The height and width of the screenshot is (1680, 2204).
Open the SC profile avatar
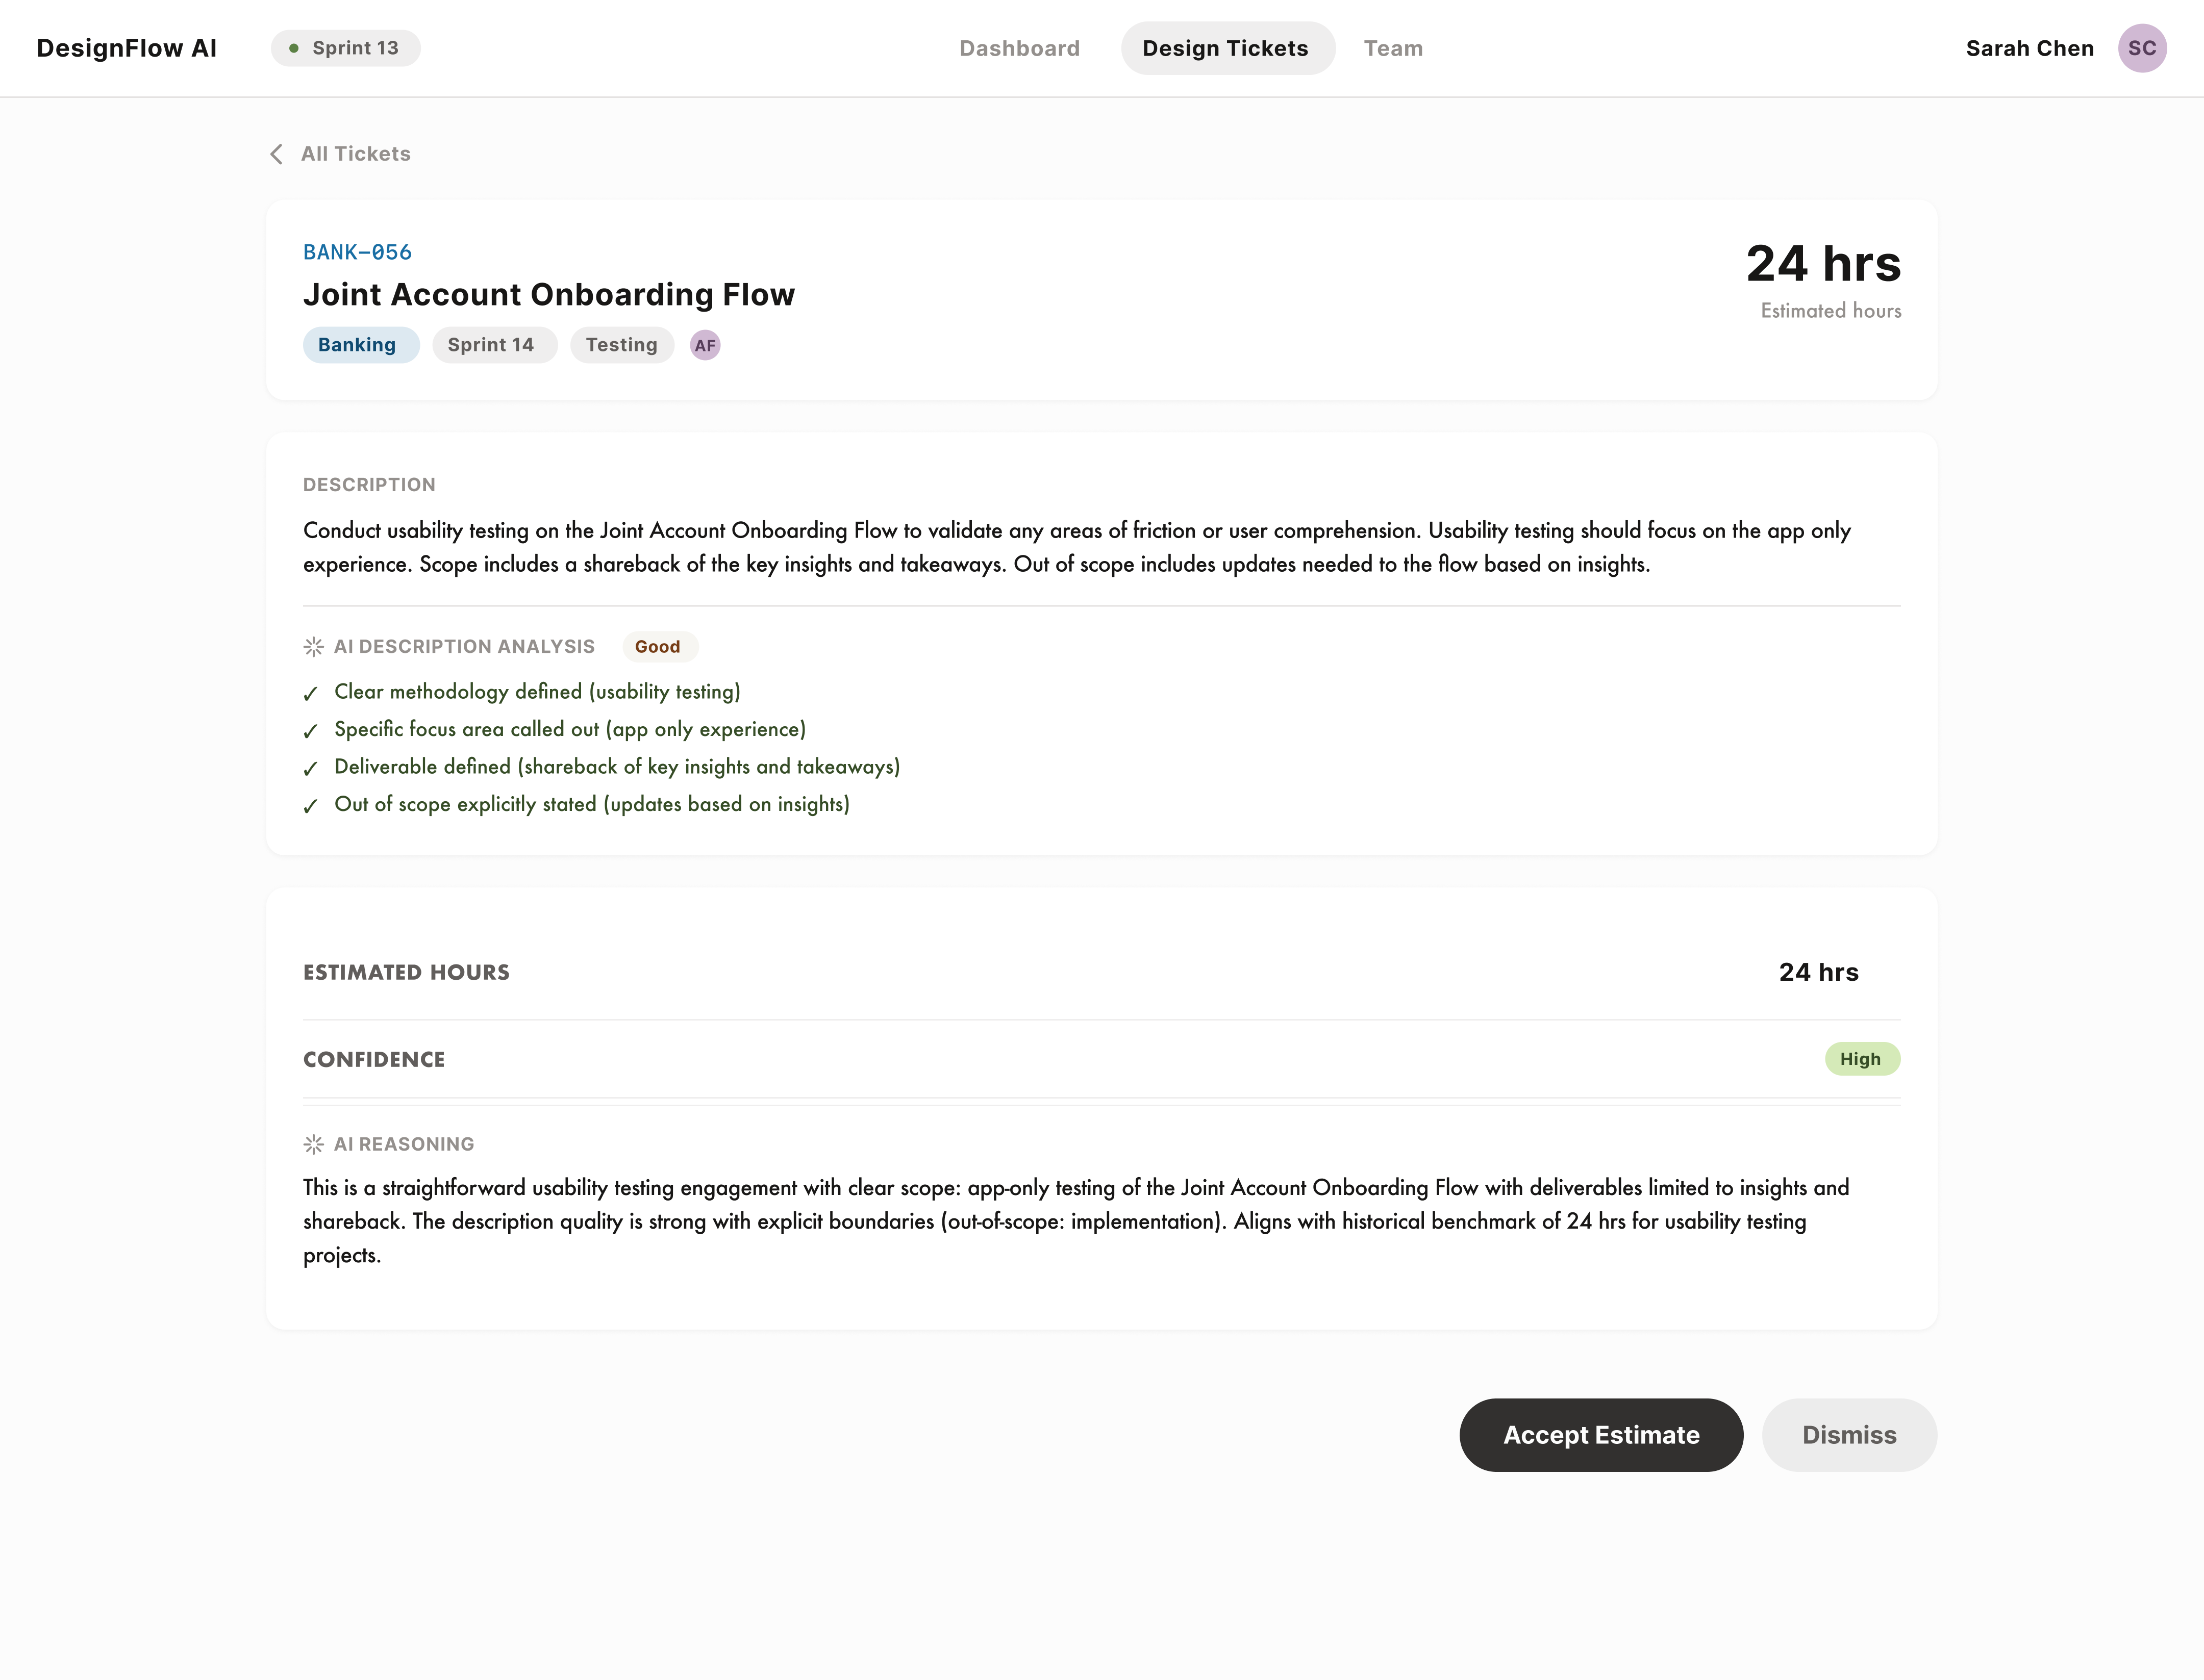point(2143,47)
